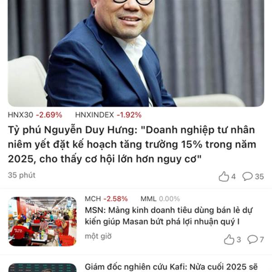Tap the supermarket thumbnail image

tap(42, 221)
